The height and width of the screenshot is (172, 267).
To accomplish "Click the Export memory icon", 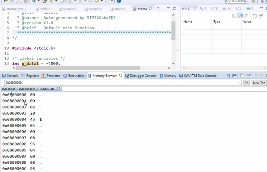I will point(234,75).
